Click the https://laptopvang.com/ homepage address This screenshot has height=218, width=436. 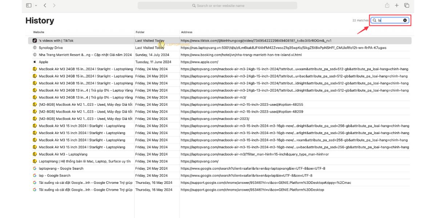199,161
